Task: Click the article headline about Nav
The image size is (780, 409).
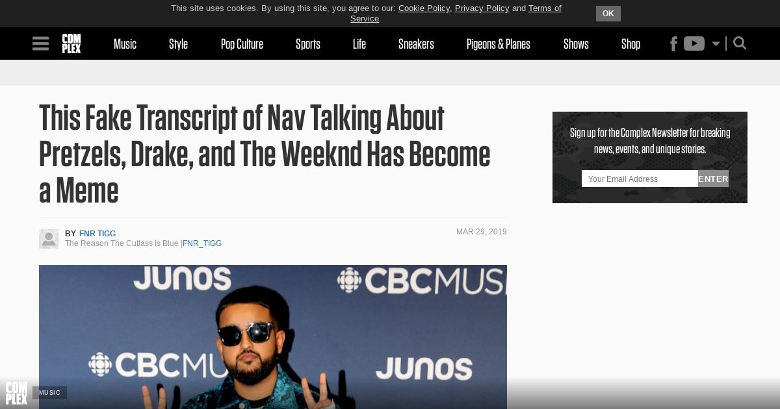Action: [x=265, y=155]
